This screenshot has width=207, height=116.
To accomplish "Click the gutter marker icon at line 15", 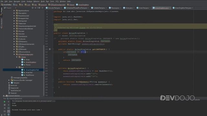I will [50, 49].
